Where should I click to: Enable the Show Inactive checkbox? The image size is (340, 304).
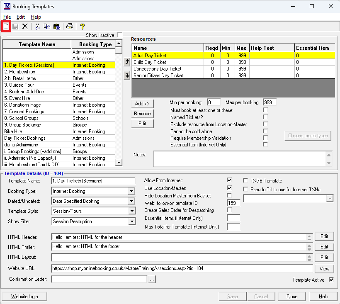(x=120, y=35)
